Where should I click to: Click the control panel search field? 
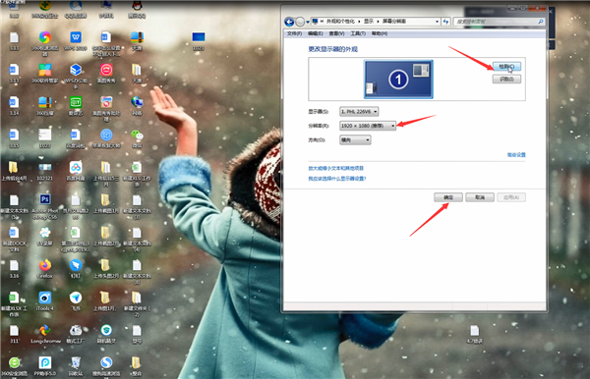click(496, 22)
